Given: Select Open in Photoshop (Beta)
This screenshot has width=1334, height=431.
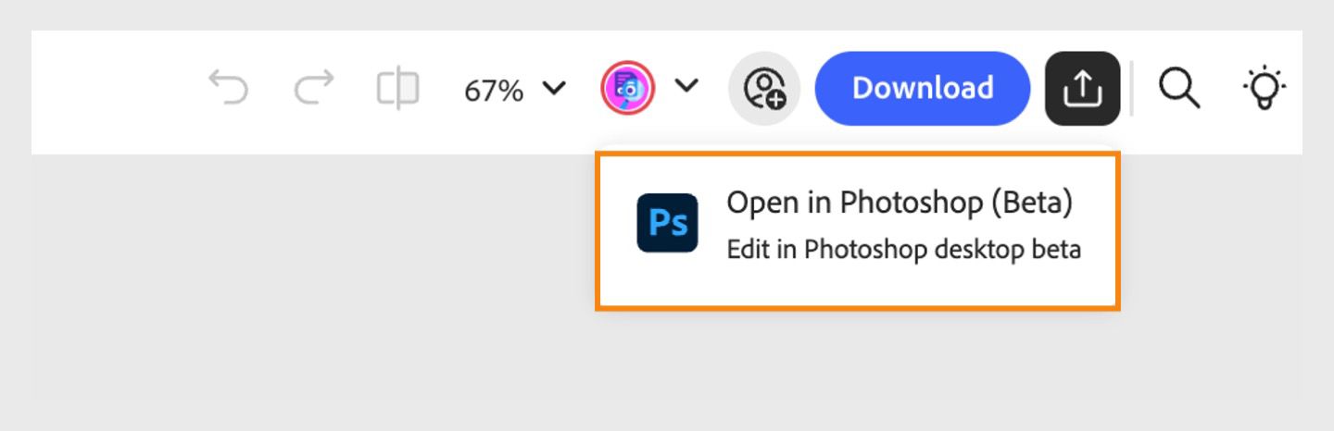Looking at the screenshot, I should coord(899,203).
